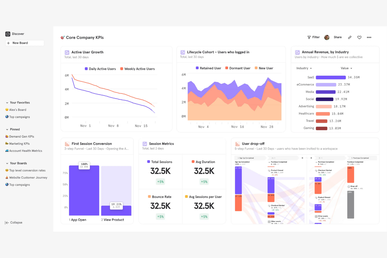The height and width of the screenshot is (258, 387).
Task: Add a funnel step with the plus icon
Action: (302, 158)
